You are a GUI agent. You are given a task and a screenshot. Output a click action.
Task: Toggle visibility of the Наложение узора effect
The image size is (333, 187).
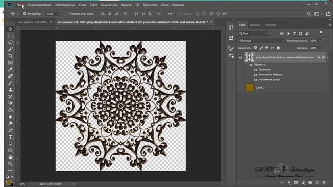click(255, 79)
